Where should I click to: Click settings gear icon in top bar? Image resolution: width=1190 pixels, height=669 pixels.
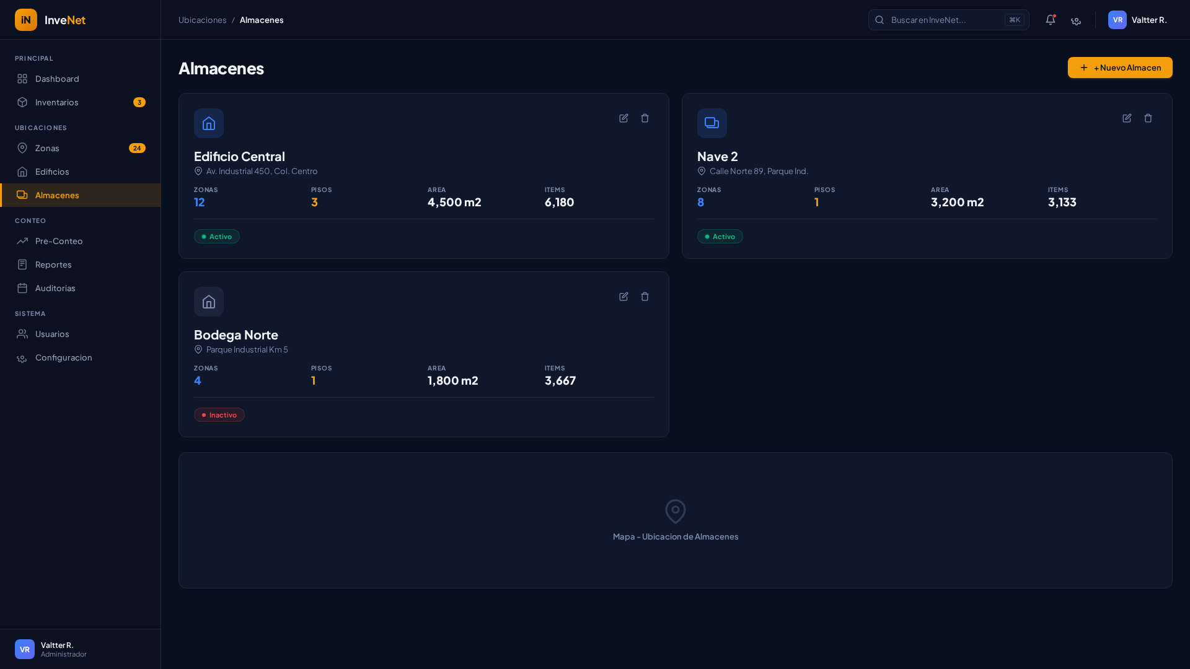[1076, 20]
